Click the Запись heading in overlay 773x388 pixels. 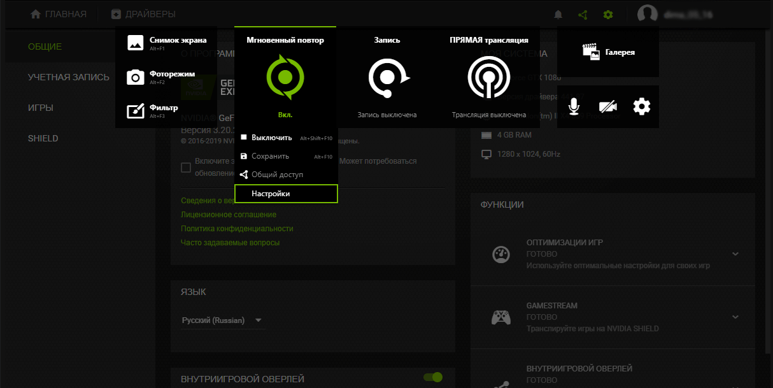click(387, 40)
